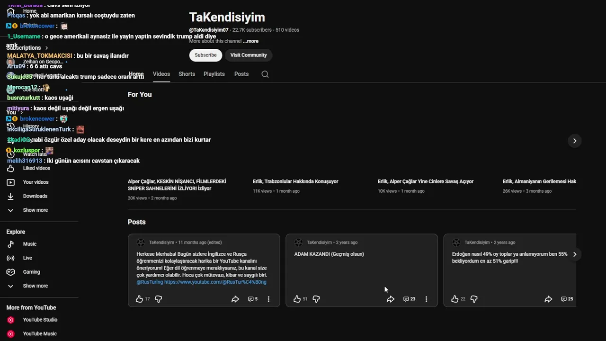Image resolution: width=606 pixels, height=341 pixels.
Task: Click the 22.7K subscribers text
Action: (252, 30)
